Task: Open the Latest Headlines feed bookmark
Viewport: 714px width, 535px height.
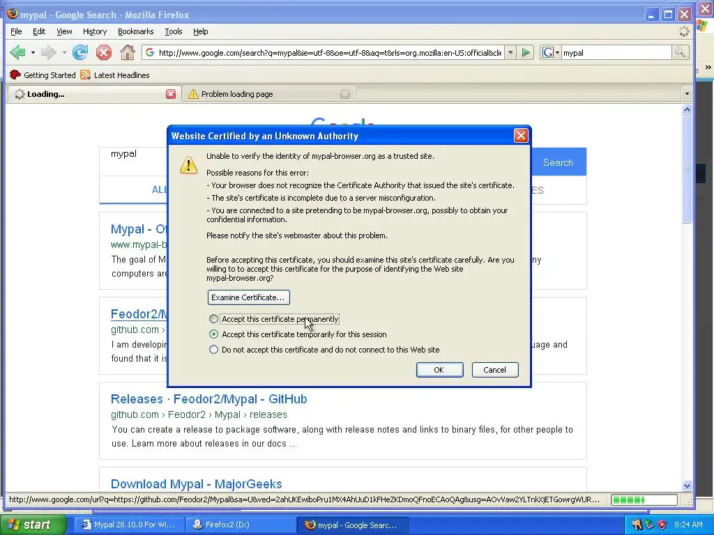Action: coord(115,75)
